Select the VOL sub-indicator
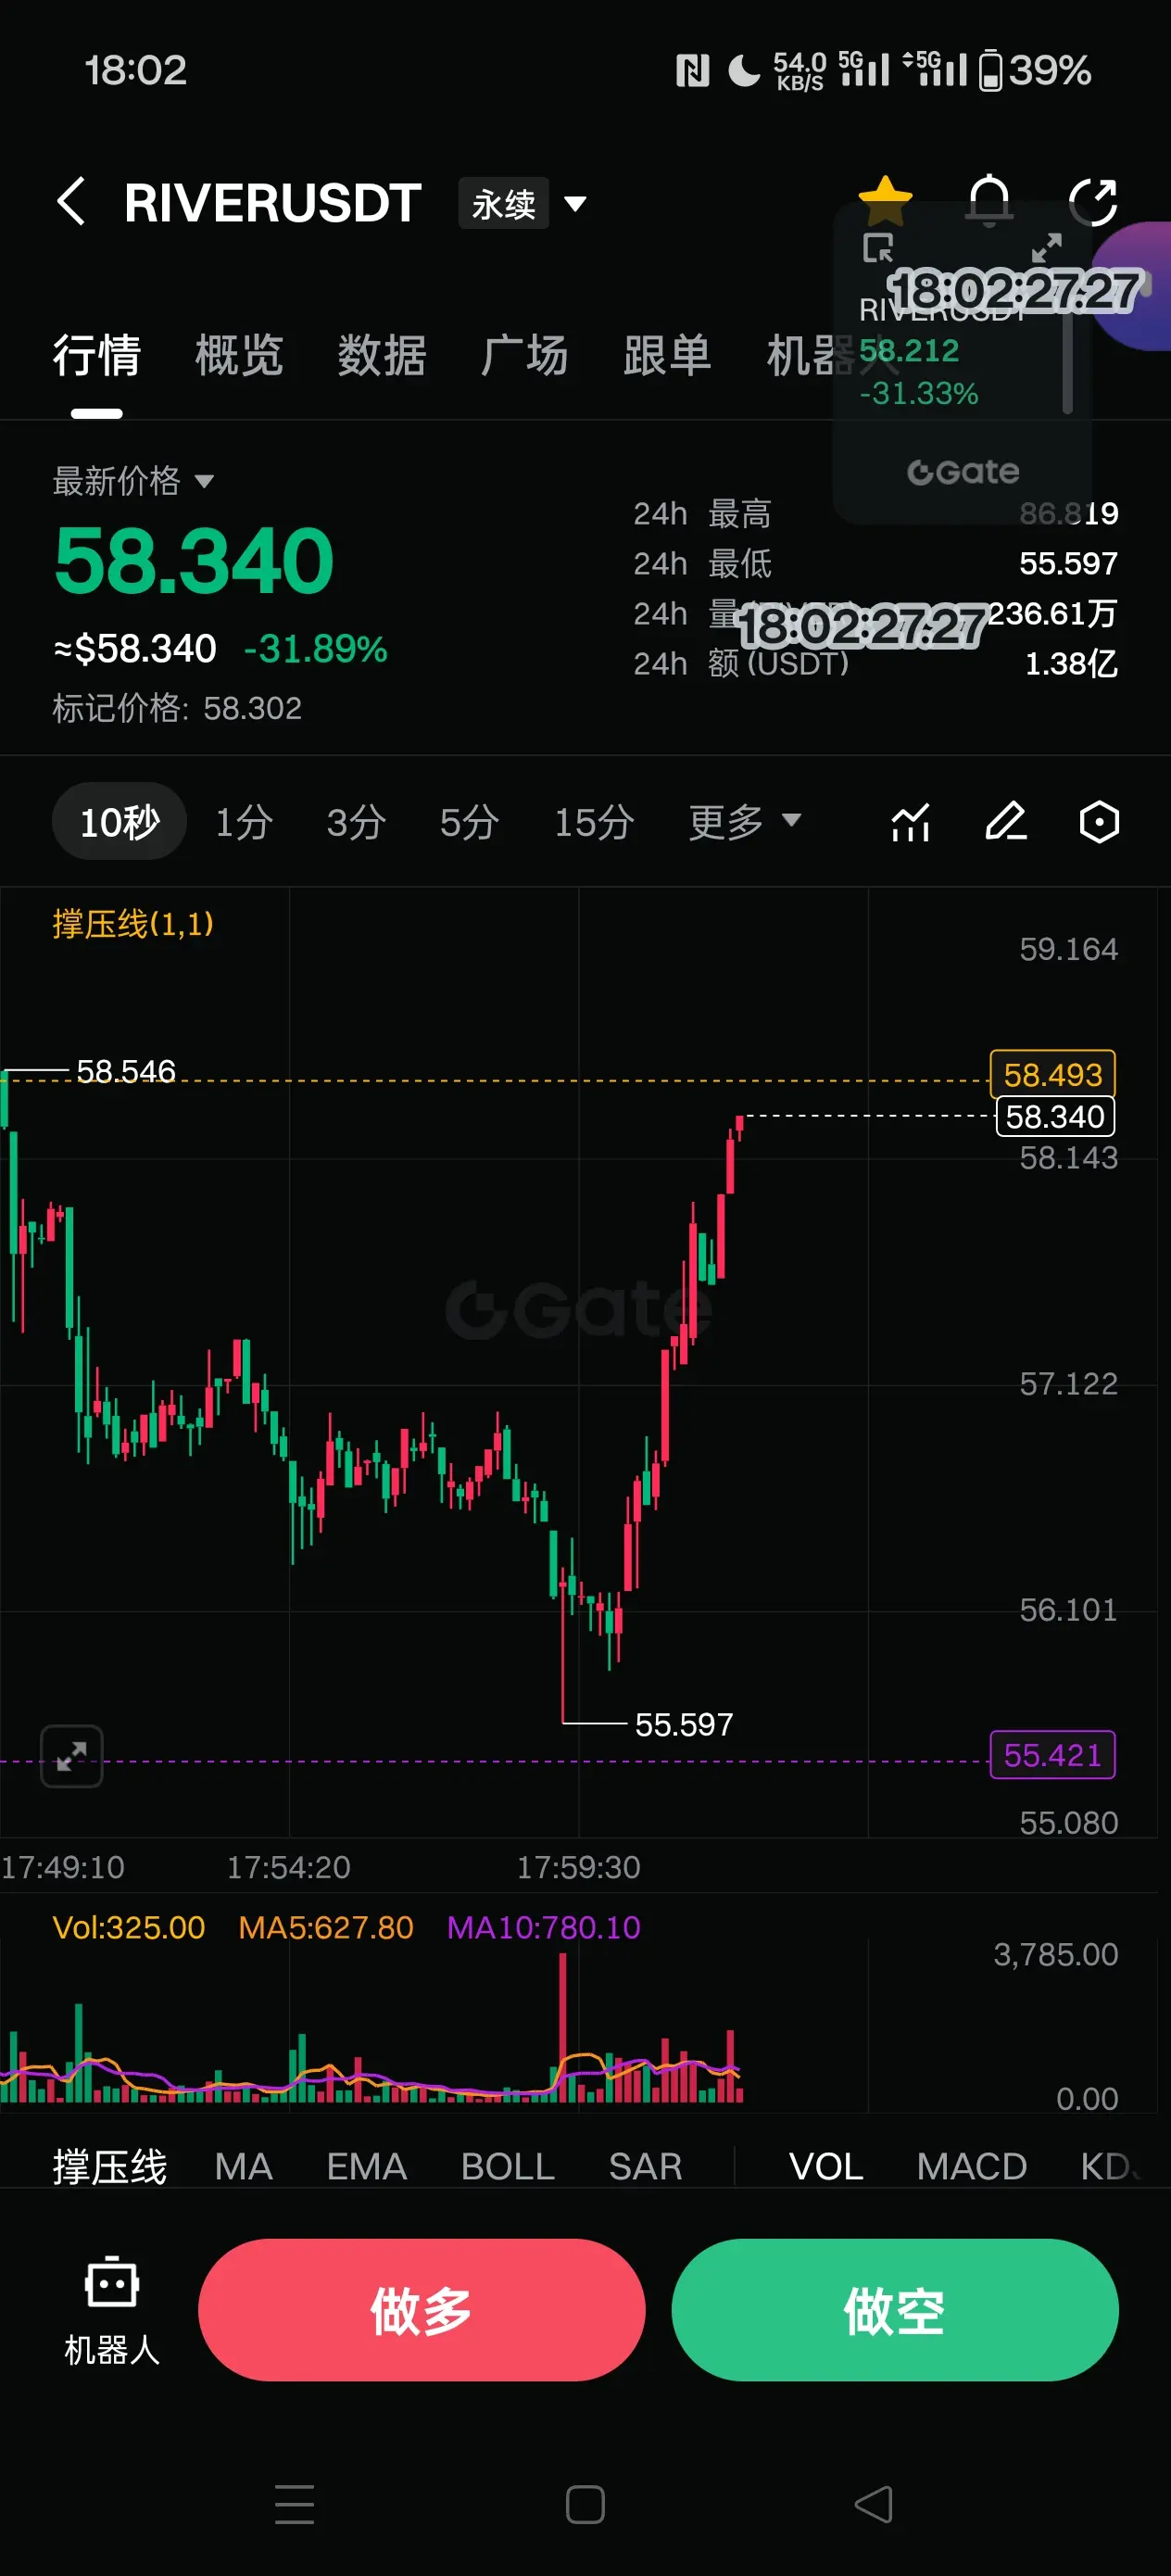This screenshot has width=1171, height=2576. [826, 2167]
